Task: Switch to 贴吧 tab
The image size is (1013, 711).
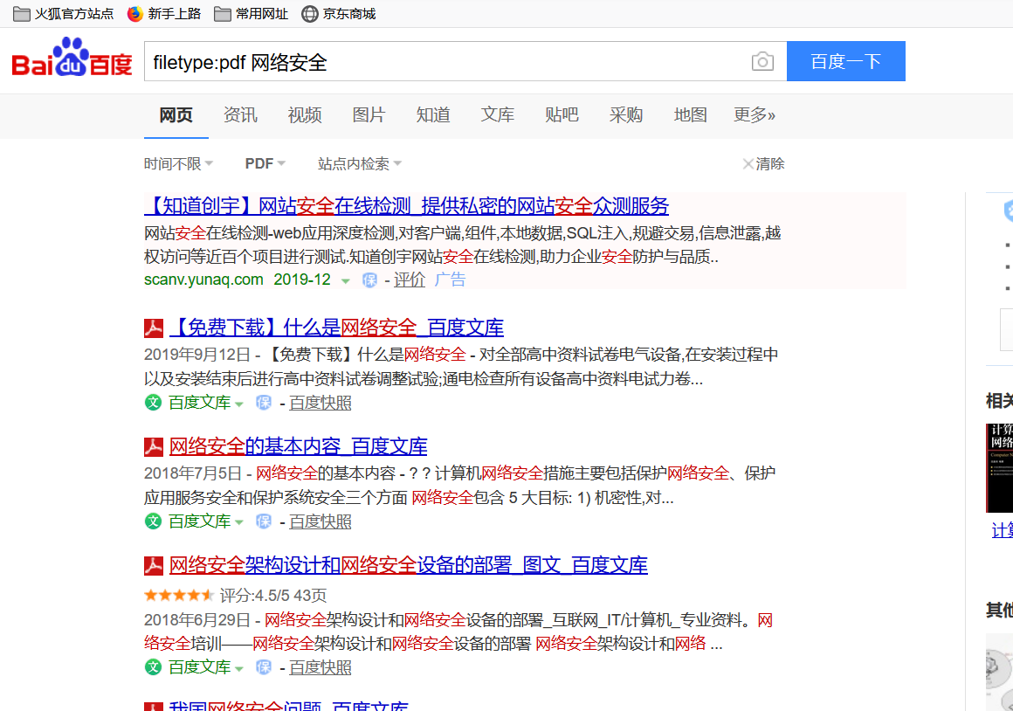Action: [562, 115]
